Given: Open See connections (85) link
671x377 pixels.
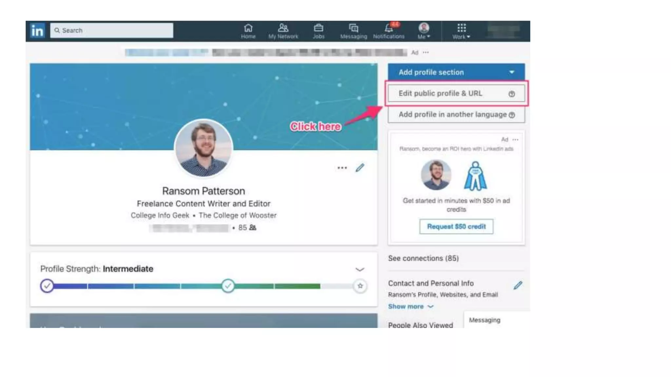Looking at the screenshot, I should [423, 258].
